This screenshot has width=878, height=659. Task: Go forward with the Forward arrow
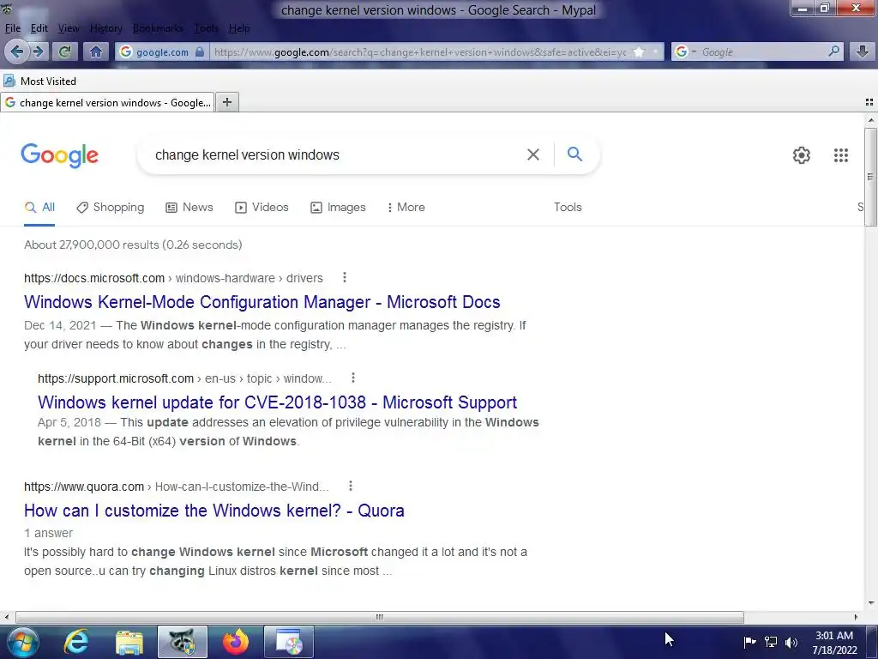pos(38,52)
